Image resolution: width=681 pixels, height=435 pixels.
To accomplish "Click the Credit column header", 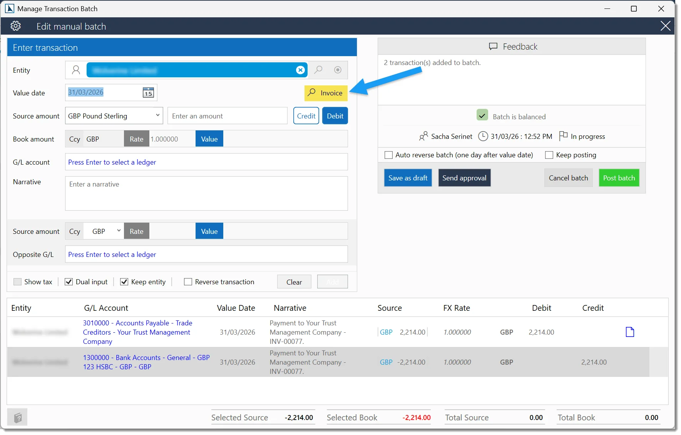I will [x=593, y=308].
